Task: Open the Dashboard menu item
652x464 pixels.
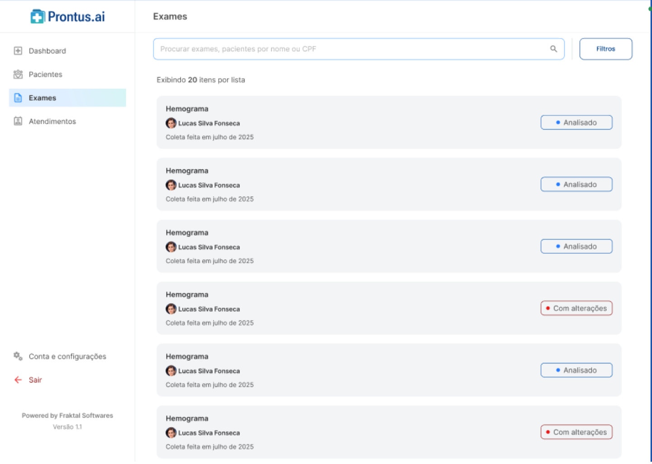Action: [x=67, y=51]
